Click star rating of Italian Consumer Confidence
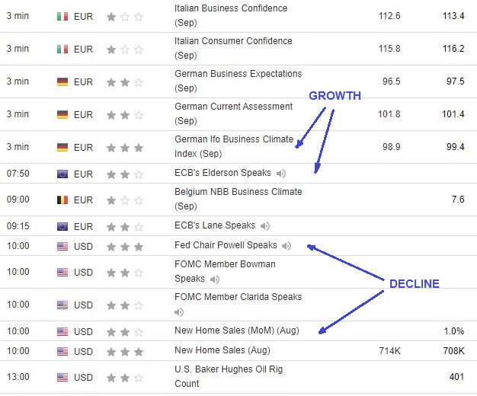Image resolution: width=477 pixels, height=396 pixels. pos(125,49)
